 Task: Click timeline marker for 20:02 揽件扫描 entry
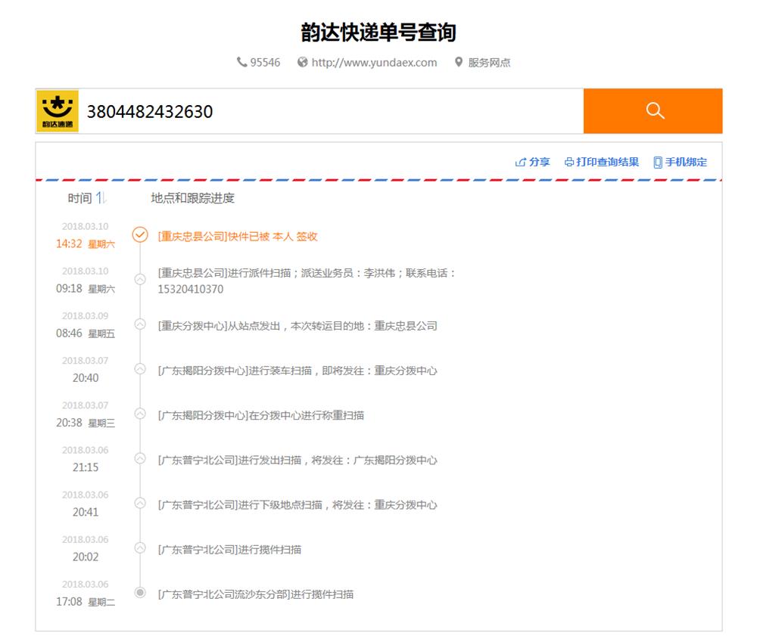[140, 548]
